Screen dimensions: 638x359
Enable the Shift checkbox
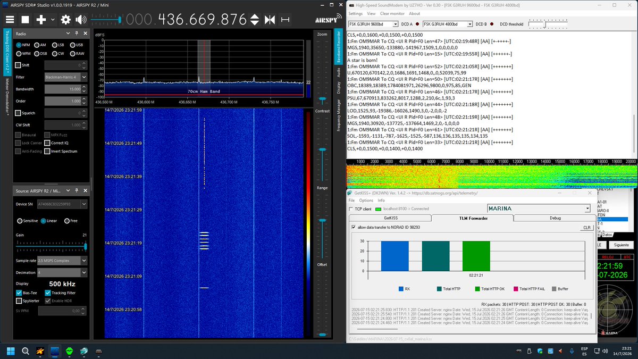tap(18, 65)
